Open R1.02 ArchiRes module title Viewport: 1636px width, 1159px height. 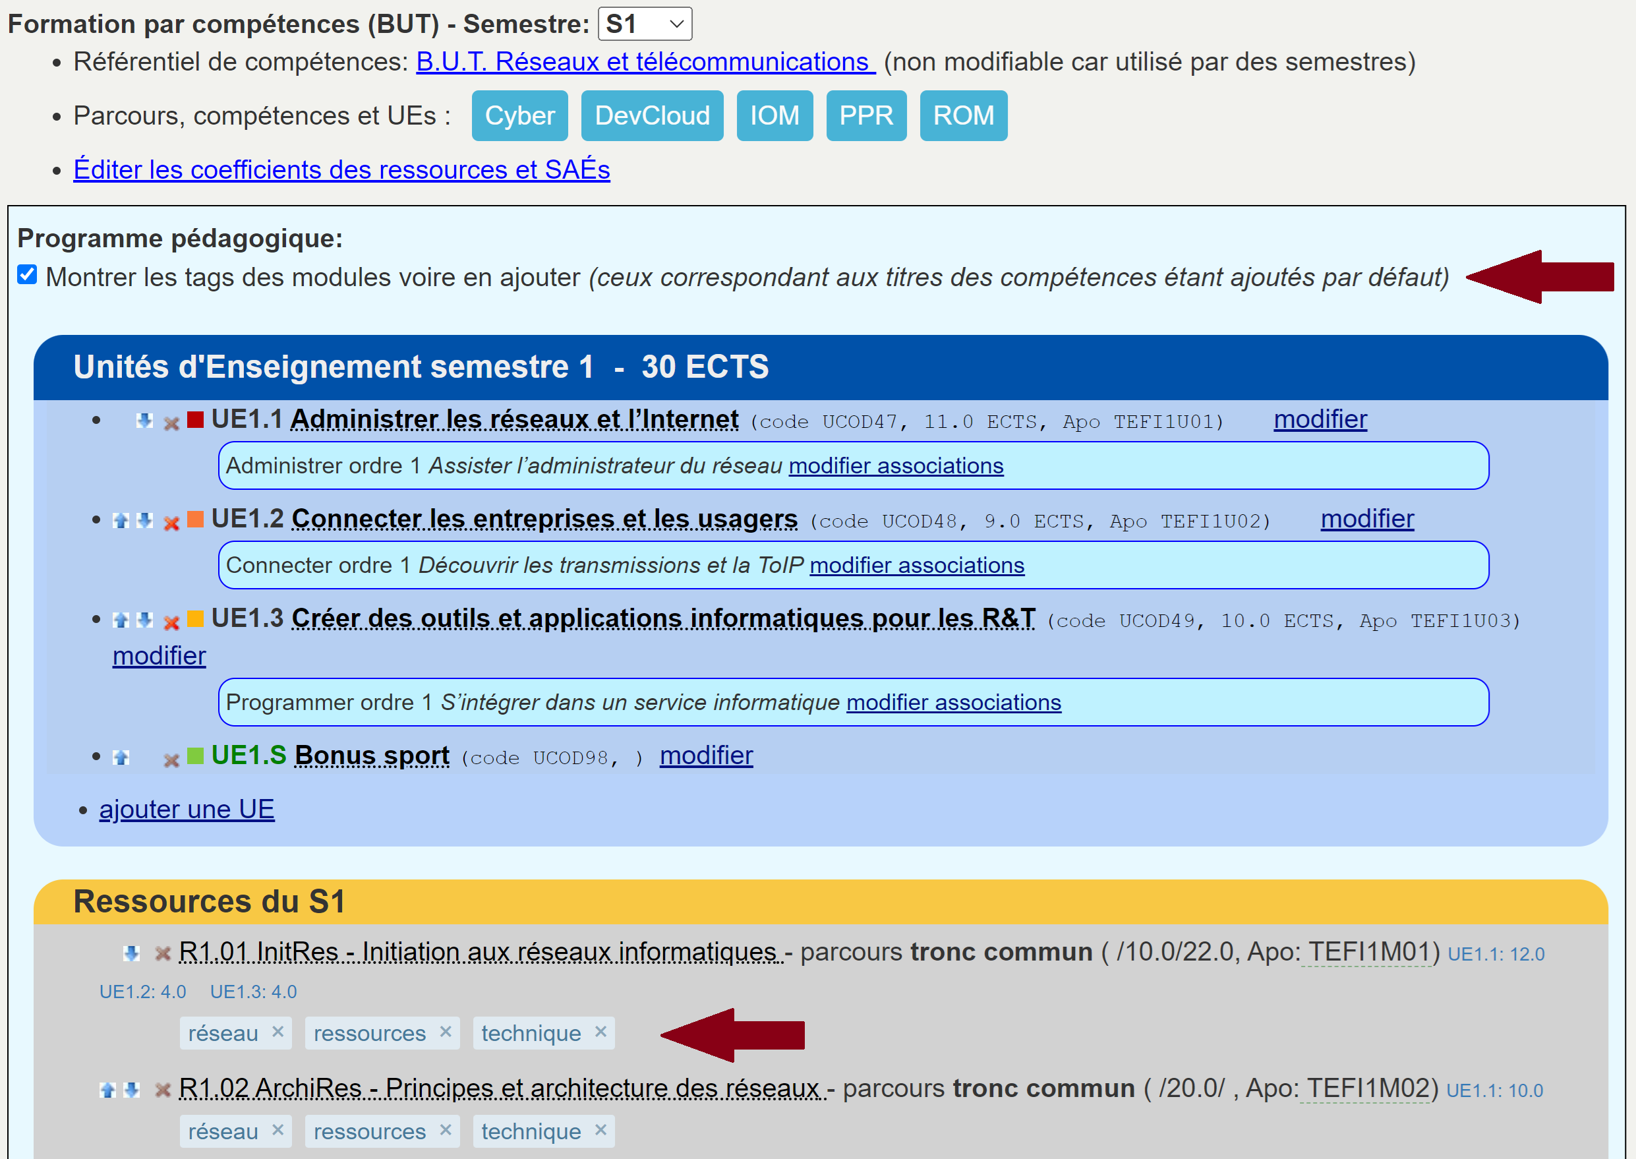click(502, 1089)
